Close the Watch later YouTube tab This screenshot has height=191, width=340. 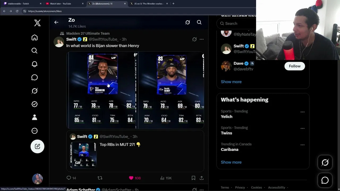pos(83,4)
